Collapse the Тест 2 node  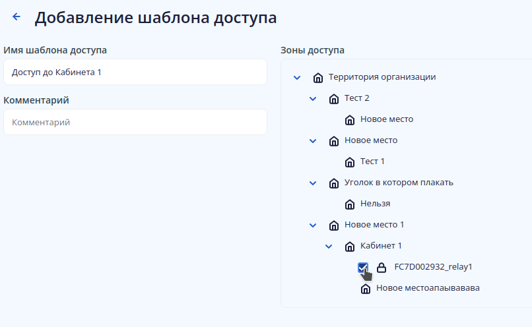pyautogui.click(x=313, y=99)
